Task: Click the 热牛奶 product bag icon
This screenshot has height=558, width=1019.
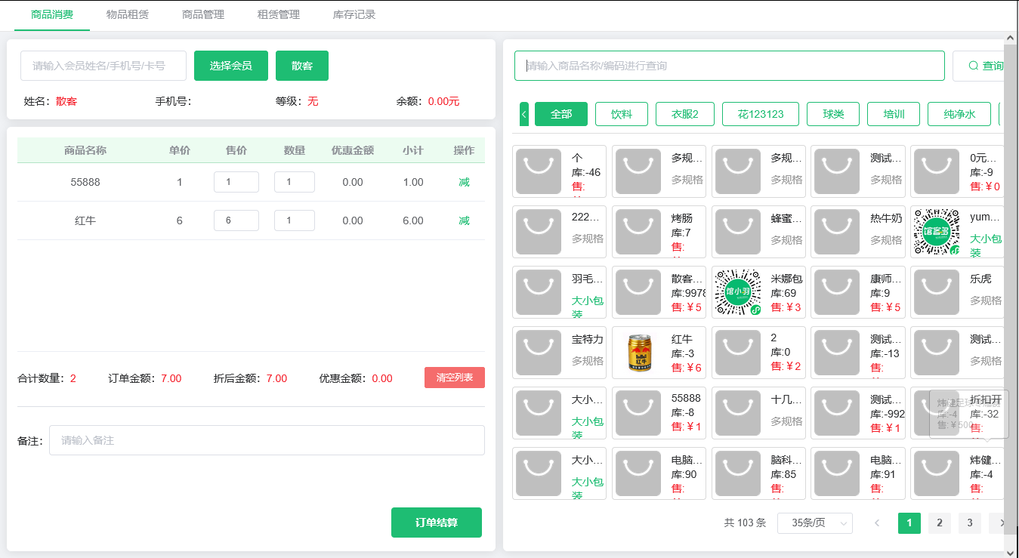Action: coord(836,232)
